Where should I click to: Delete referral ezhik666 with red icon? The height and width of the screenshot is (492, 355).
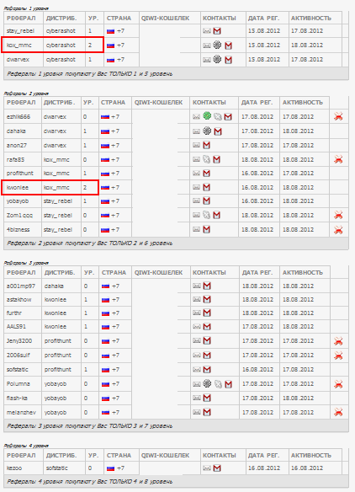tap(338, 117)
